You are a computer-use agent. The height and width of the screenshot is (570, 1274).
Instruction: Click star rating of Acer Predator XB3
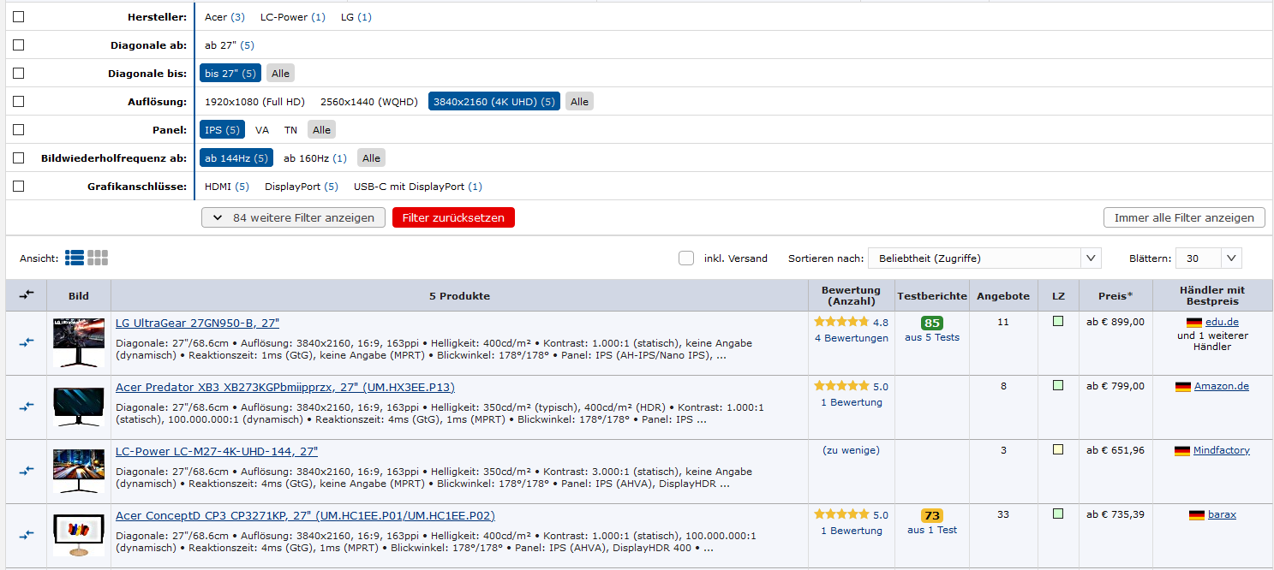tap(841, 387)
